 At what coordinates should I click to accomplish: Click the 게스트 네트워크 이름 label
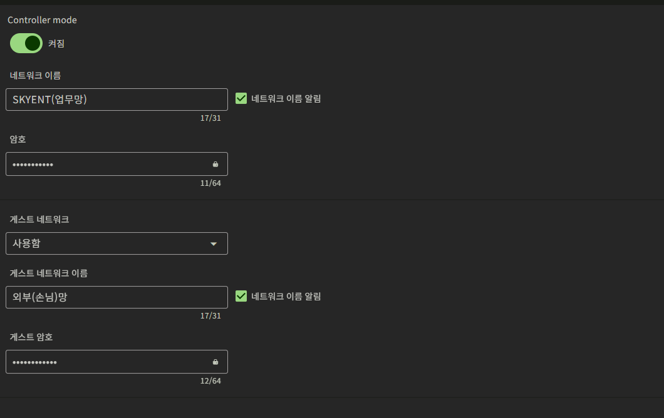(49, 273)
